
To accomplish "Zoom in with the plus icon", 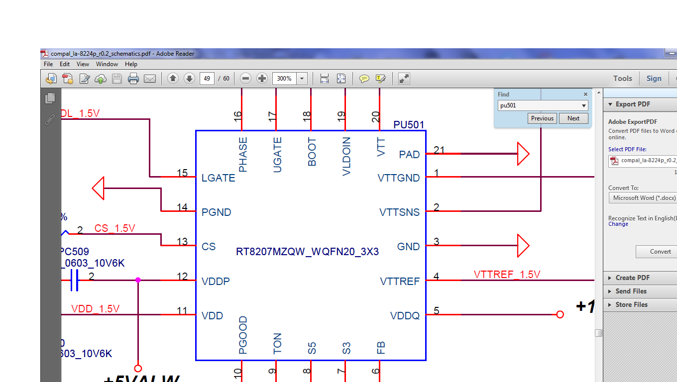I will point(262,79).
